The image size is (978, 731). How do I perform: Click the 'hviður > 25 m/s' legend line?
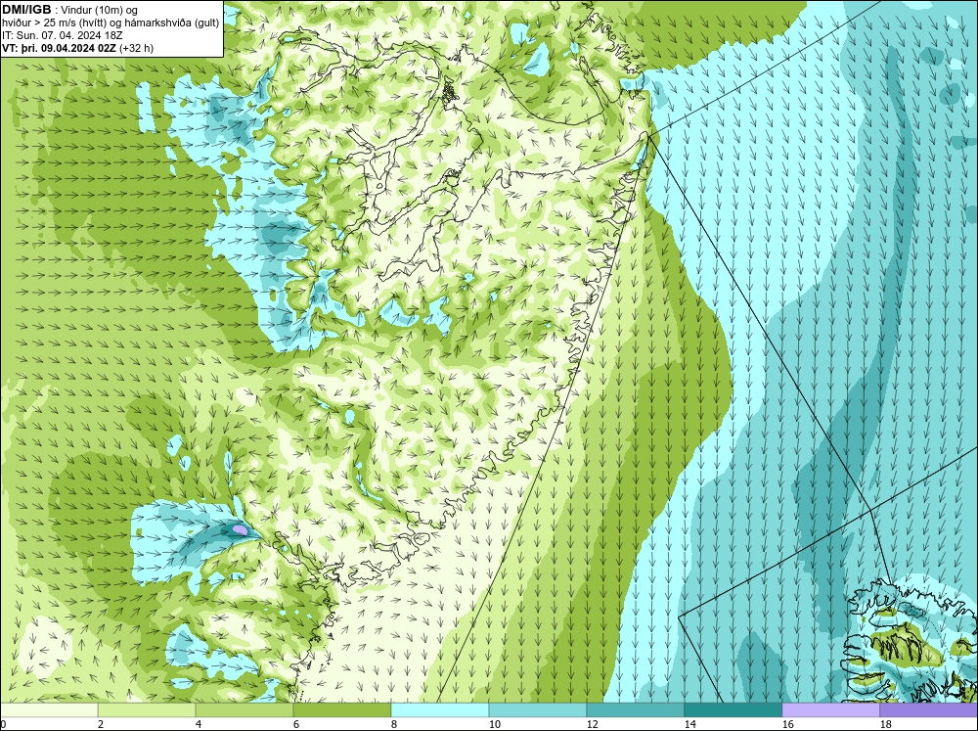point(111,23)
